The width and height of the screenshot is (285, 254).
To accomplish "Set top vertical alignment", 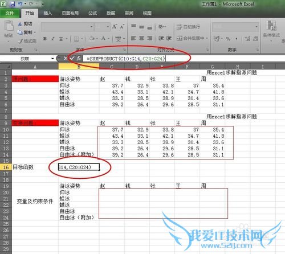I will coord(133,26).
